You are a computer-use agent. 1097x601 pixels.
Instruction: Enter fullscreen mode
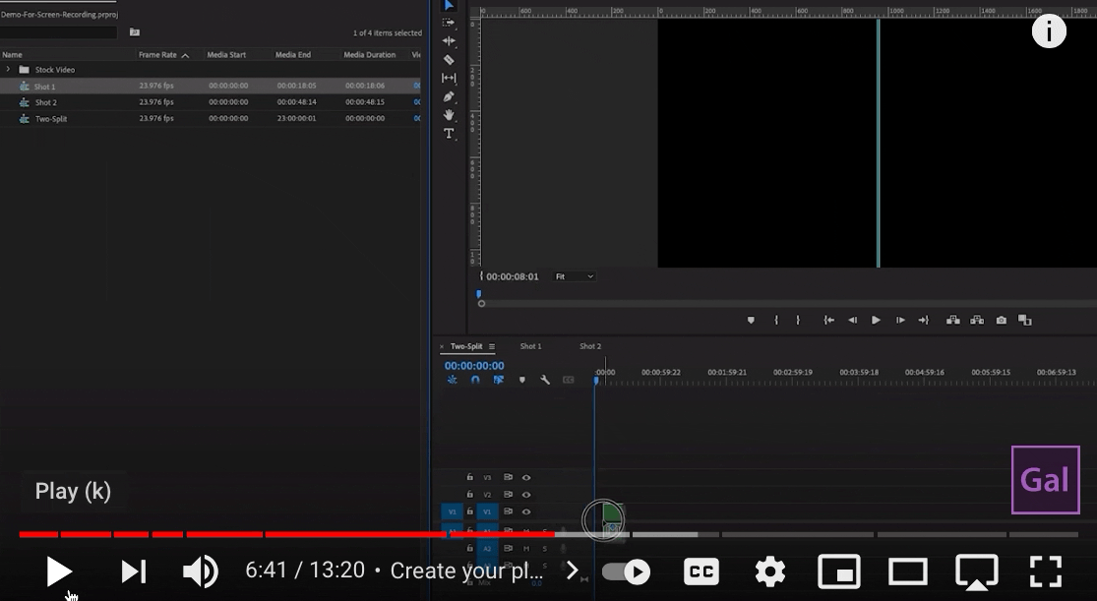(x=1046, y=571)
